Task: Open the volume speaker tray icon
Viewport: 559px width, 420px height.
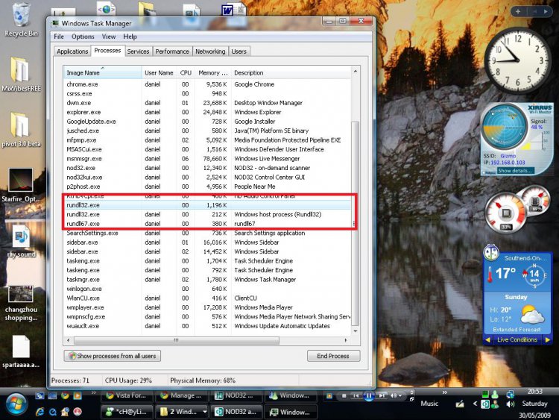Action: tap(510, 404)
